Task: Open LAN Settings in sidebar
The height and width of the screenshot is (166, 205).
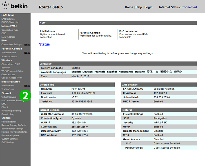Action: point(8,19)
